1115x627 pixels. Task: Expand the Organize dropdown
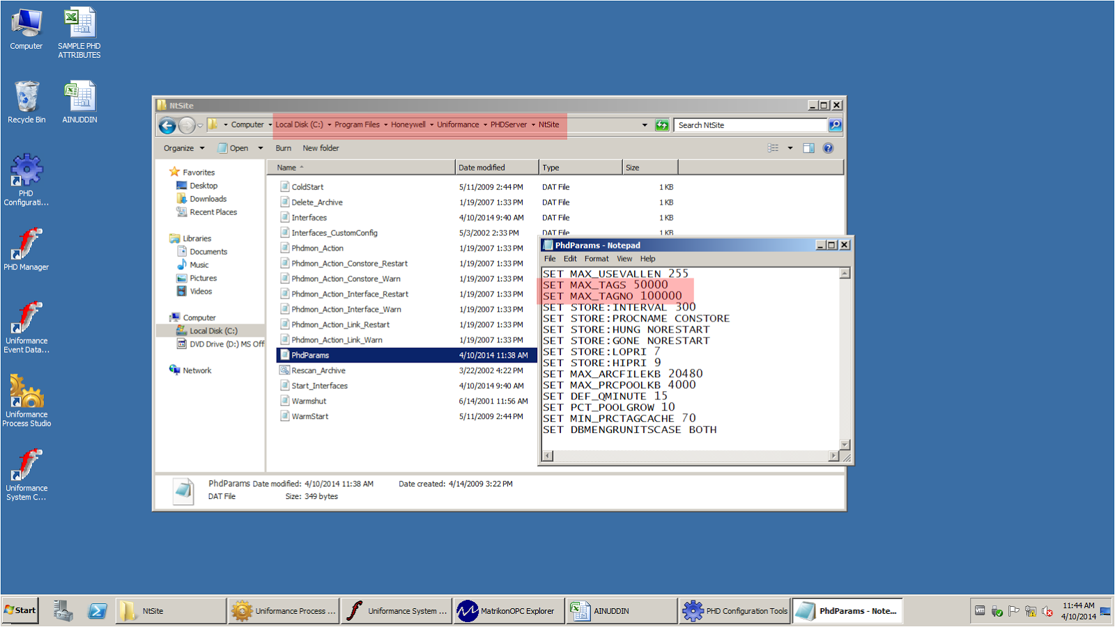183,148
